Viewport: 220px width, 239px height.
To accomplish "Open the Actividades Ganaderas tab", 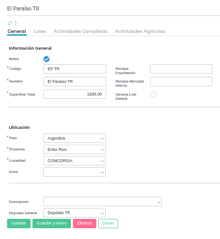I will 80,31.
